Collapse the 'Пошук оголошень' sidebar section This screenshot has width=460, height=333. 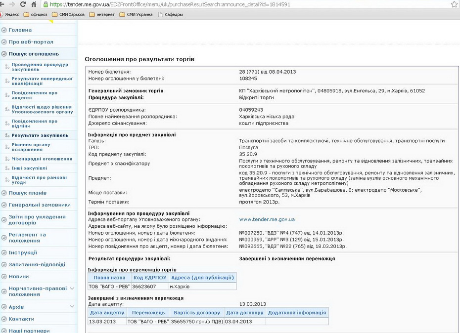click(x=34, y=54)
